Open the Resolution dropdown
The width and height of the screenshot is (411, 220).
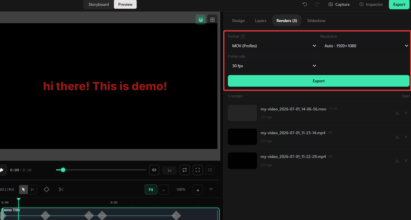pos(366,46)
